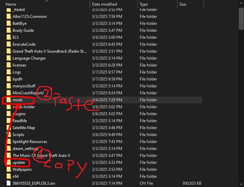Select the Spotlight Resources folder name
The width and height of the screenshot is (244, 187).
(x=30, y=142)
